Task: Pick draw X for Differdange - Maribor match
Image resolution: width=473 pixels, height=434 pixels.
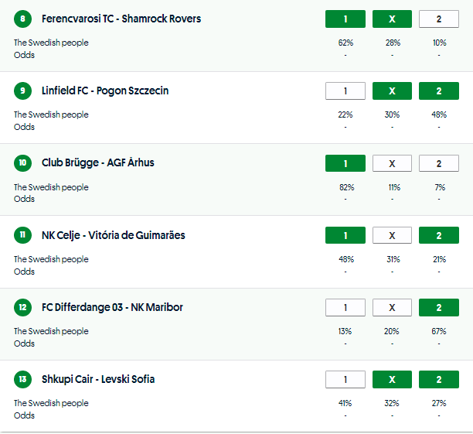Action: (392, 308)
